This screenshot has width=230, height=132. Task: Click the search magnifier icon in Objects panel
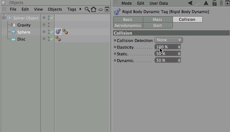pyautogui.click(x=87, y=10)
